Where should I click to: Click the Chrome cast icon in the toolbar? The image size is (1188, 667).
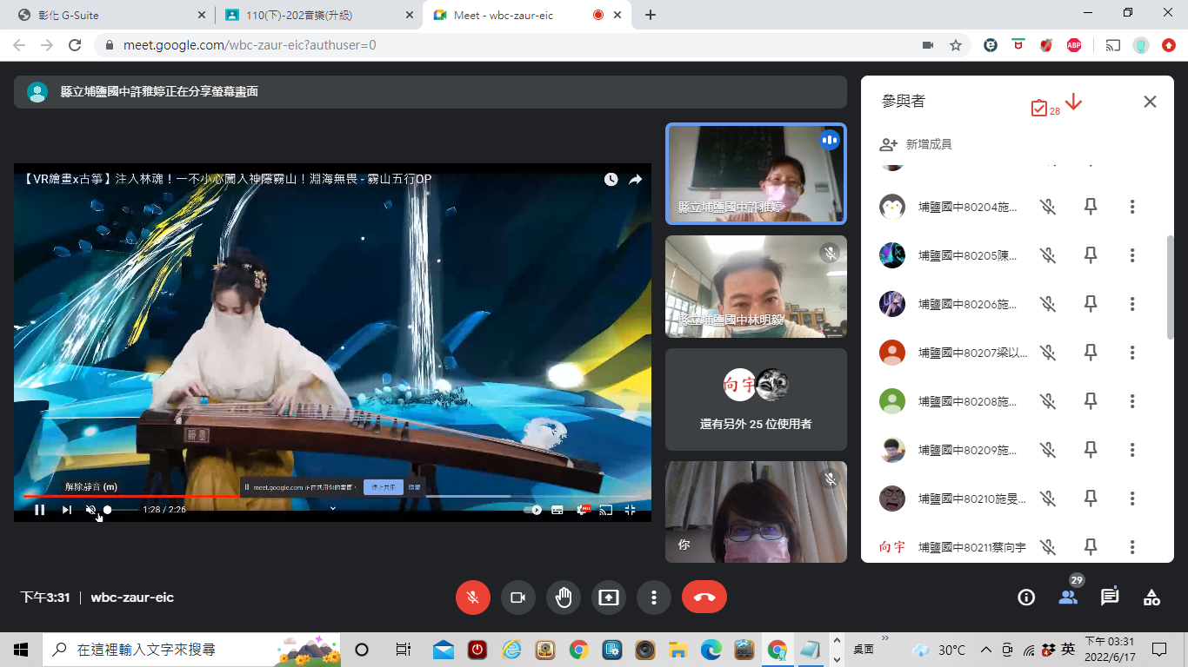pos(1113,45)
